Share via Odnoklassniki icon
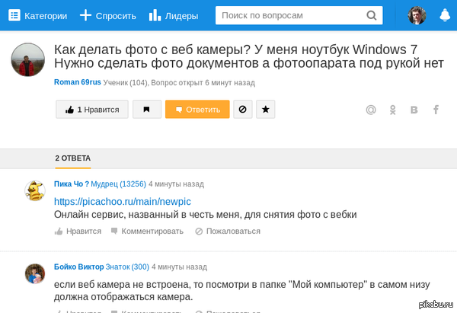This screenshot has width=457, height=313. [x=392, y=110]
